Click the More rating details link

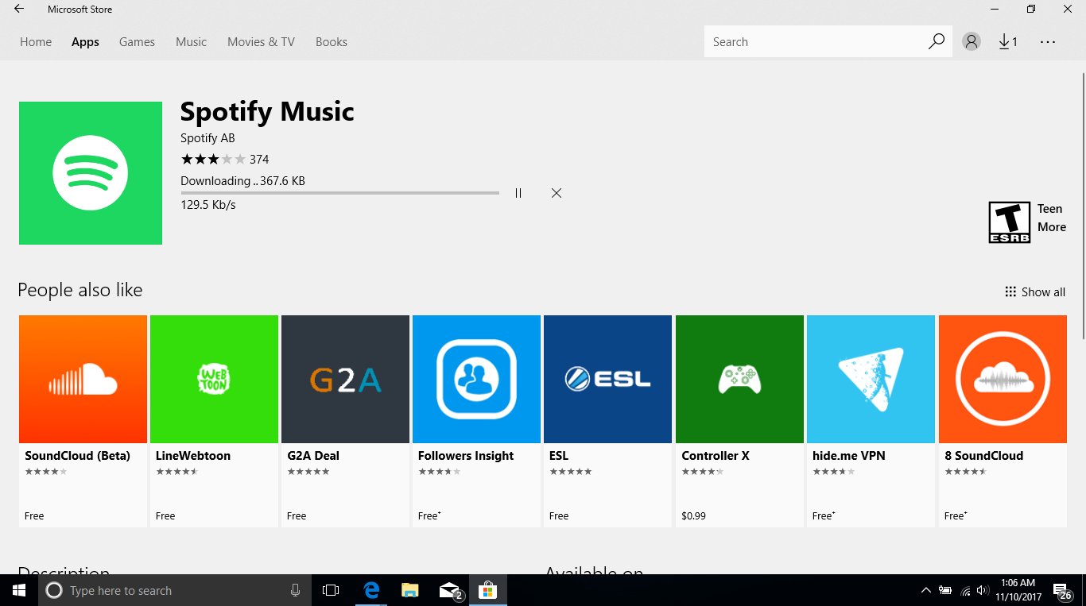(x=1052, y=227)
